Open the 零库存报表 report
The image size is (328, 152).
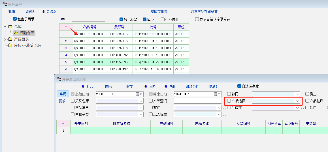click(159, 12)
